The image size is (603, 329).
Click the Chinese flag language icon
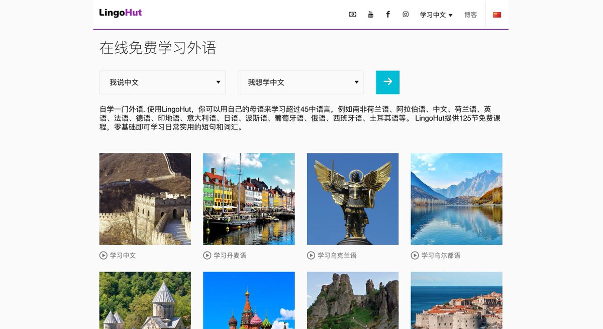(497, 15)
